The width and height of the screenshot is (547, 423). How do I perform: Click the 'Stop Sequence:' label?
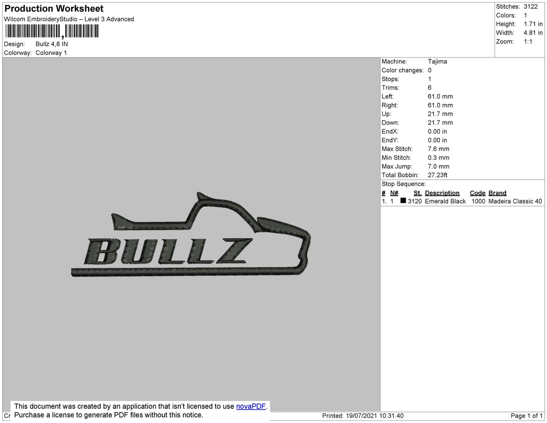click(403, 184)
